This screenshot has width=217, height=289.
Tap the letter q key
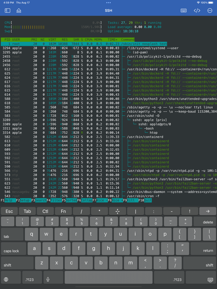click(32, 234)
